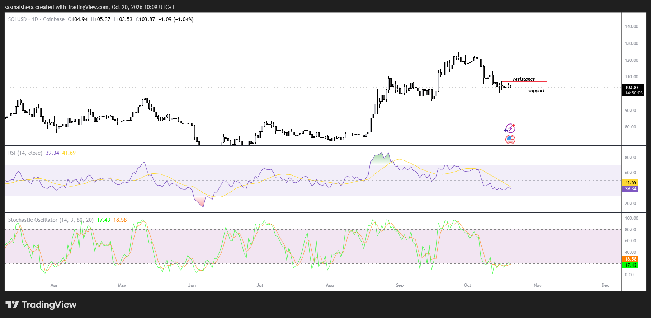
Task: Click the 90.00 price axis label
Action: click(x=630, y=111)
